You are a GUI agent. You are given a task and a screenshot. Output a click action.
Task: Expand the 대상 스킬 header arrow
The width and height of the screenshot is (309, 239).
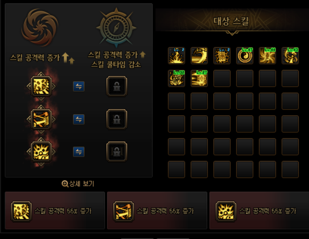coord(232,33)
